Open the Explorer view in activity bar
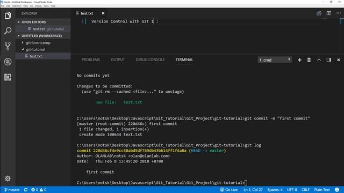This screenshot has width=344, height=193. click(x=8, y=16)
